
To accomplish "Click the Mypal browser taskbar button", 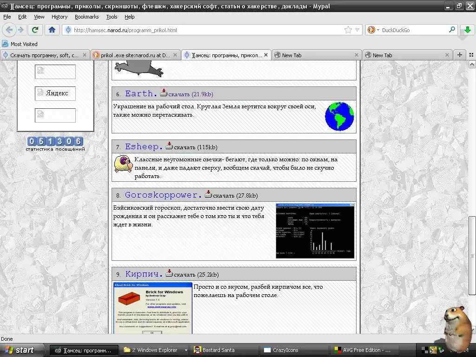I will [x=84, y=350].
